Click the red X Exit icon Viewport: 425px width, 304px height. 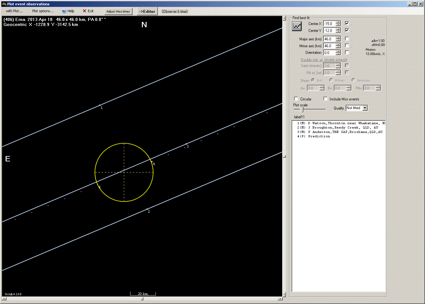click(84, 11)
